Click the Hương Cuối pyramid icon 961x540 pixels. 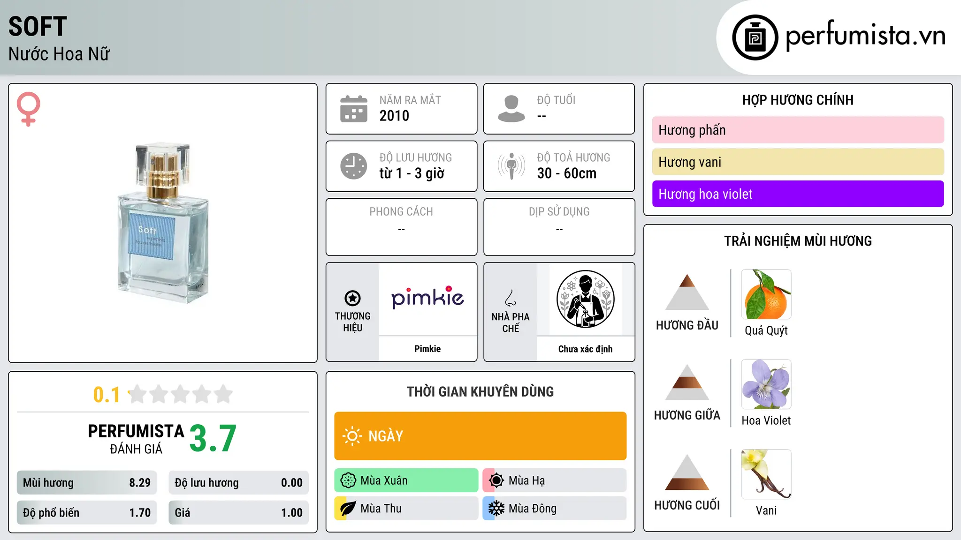687,472
